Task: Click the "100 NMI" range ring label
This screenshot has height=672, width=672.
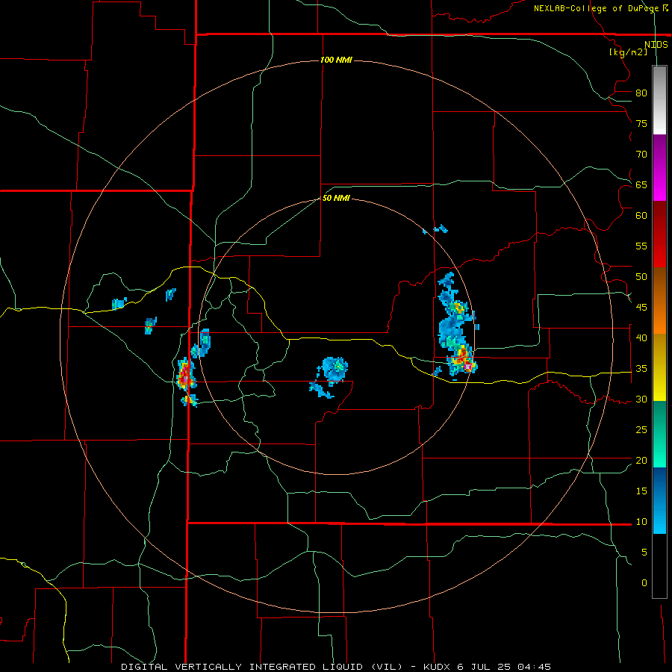Action: 336,60
